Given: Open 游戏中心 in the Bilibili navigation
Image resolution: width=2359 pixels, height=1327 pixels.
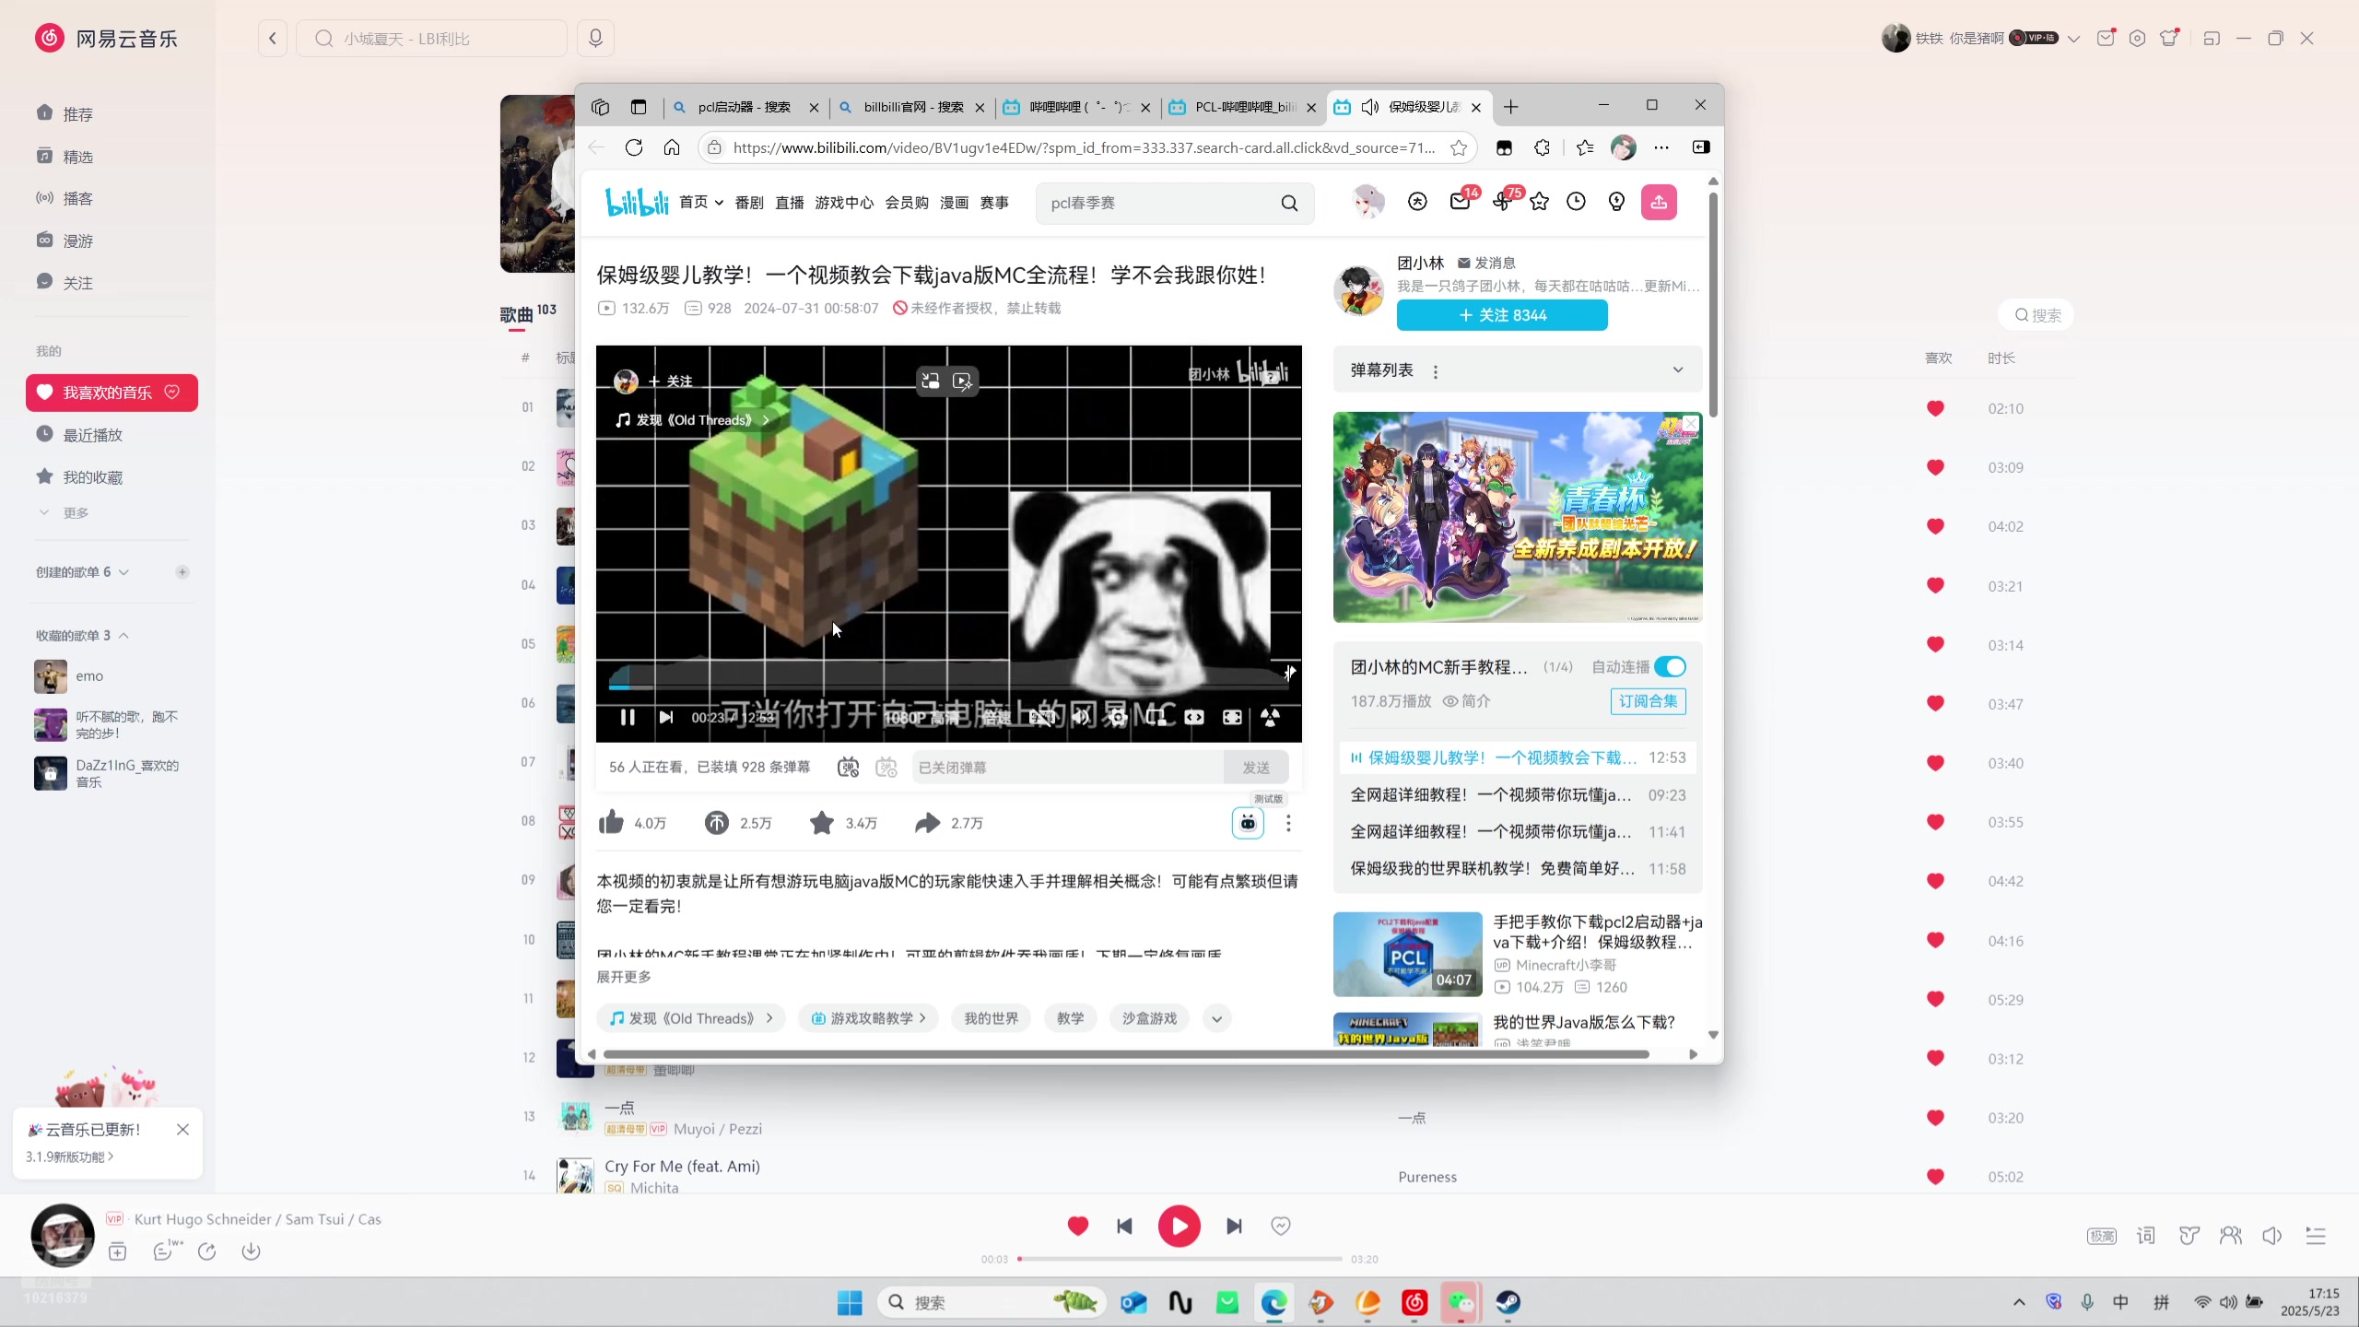Looking at the screenshot, I should pyautogui.click(x=844, y=203).
